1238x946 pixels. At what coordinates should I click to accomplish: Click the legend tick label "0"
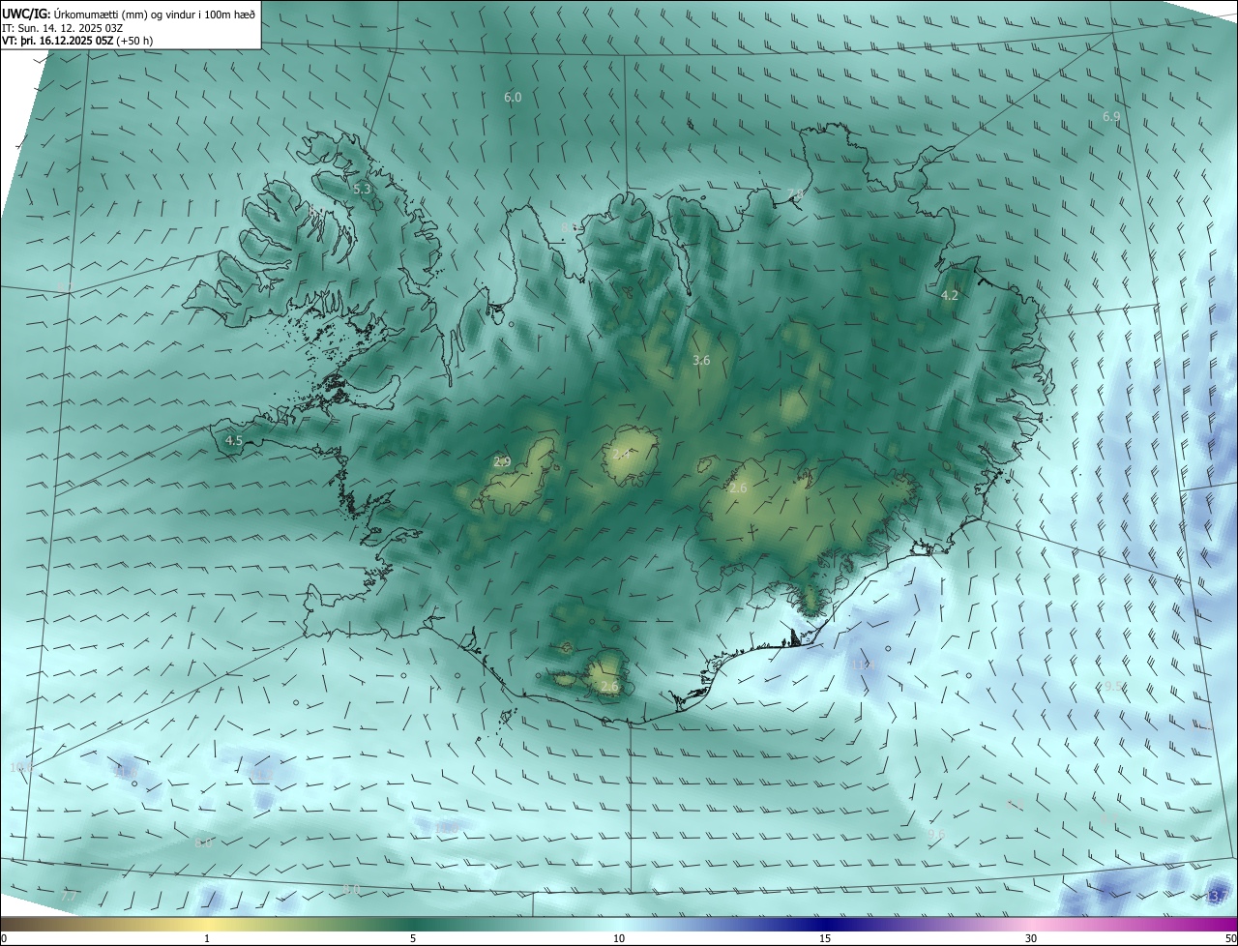pyautogui.click(x=4, y=938)
